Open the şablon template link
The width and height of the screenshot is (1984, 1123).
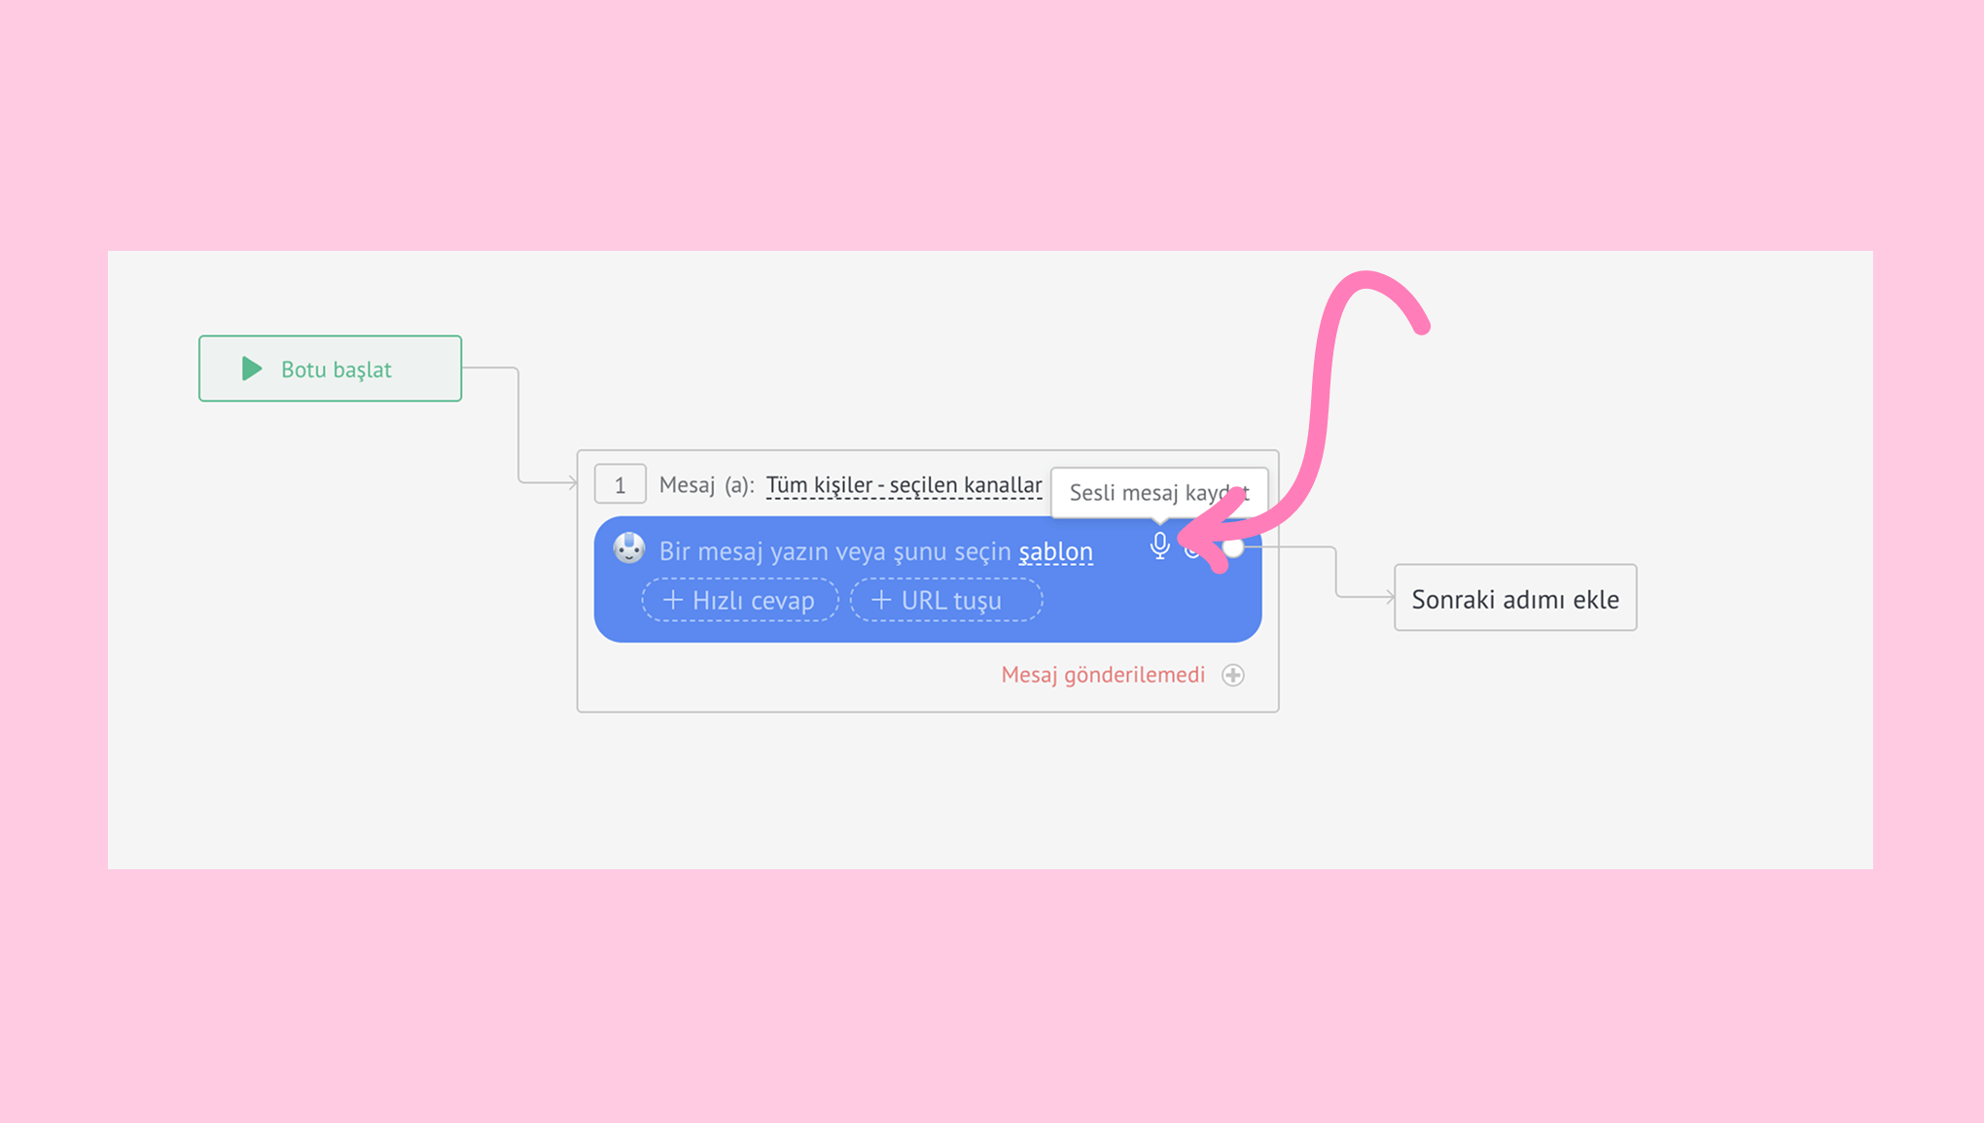1055,551
